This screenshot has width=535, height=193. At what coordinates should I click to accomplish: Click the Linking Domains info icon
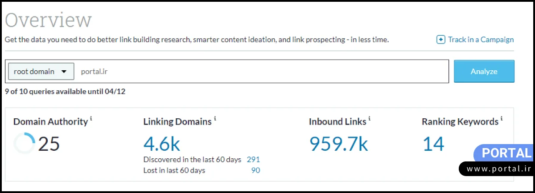[x=215, y=119]
